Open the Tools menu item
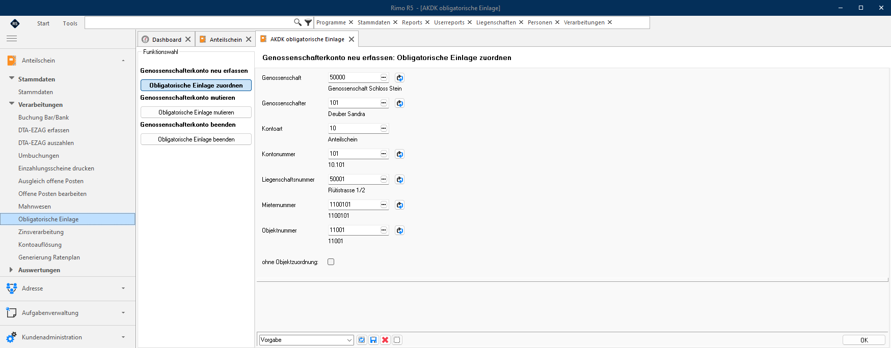This screenshot has height=348, width=891. 70,23
